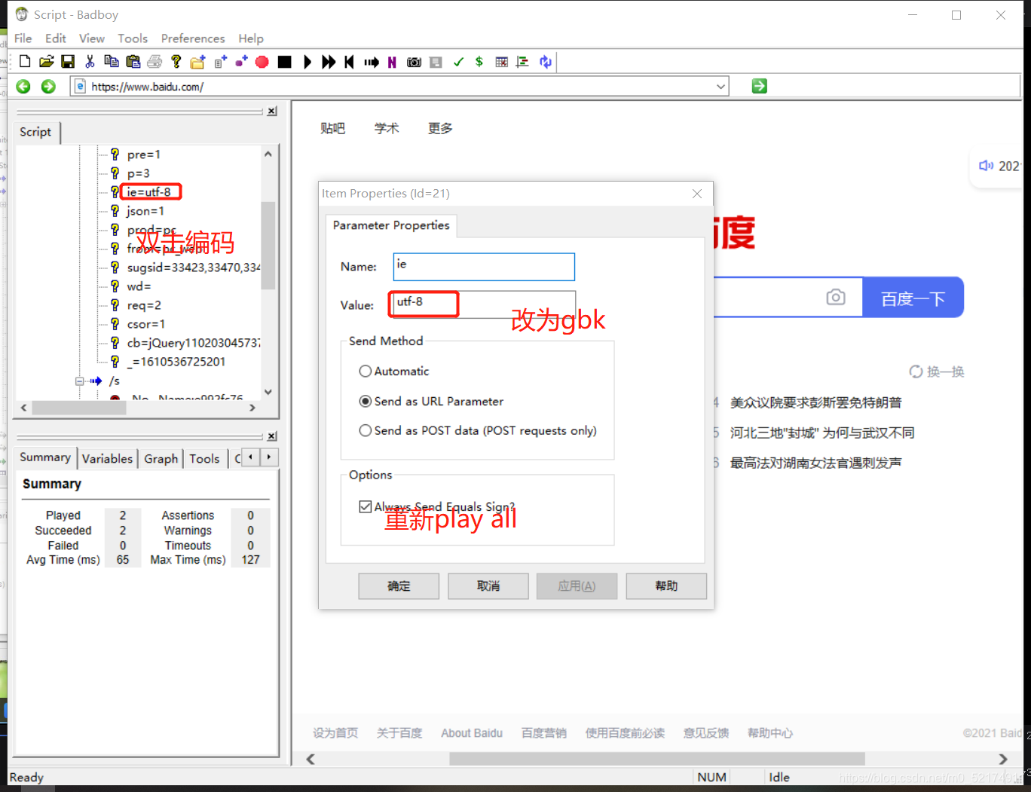1031x792 pixels.
Task: Switch to the Variables tab
Action: click(107, 458)
